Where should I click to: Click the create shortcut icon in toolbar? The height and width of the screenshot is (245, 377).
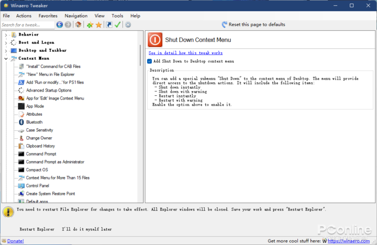coord(109,25)
